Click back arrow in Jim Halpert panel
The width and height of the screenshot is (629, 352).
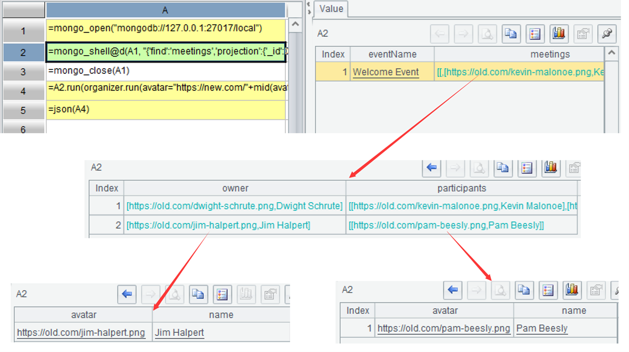point(127,294)
